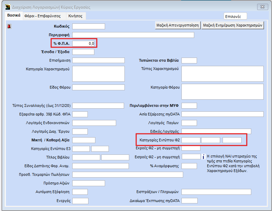Image resolution: width=272 pixels, height=211 pixels.
Task: Select the Έσοδα / Έξοδα field
Action: click(x=83, y=52)
